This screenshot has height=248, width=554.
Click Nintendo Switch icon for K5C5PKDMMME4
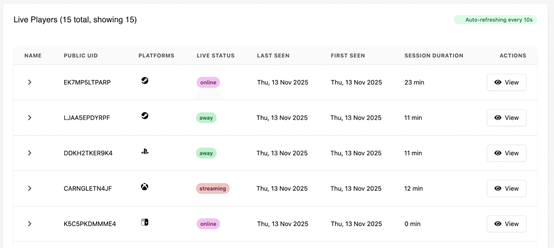tap(145, 222)
